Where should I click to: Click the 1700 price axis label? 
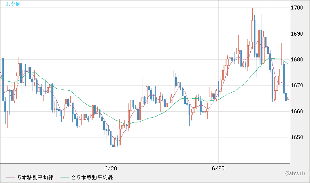click(297, 8)
